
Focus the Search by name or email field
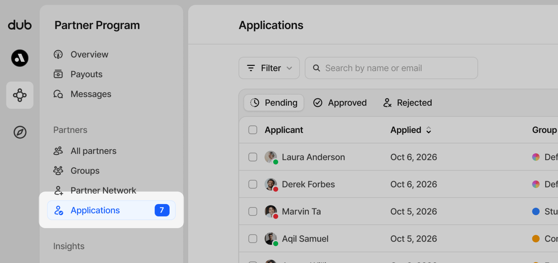[391, 68]
